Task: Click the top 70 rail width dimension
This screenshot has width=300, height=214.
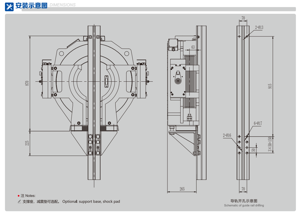Action: coord(243,18)
